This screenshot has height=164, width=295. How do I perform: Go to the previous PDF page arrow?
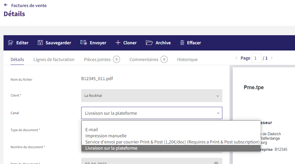pos(236,58)
